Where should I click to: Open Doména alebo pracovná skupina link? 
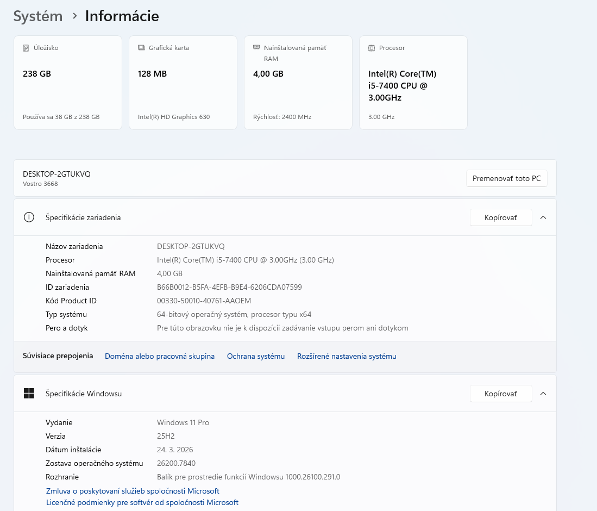tap(160, 357)
